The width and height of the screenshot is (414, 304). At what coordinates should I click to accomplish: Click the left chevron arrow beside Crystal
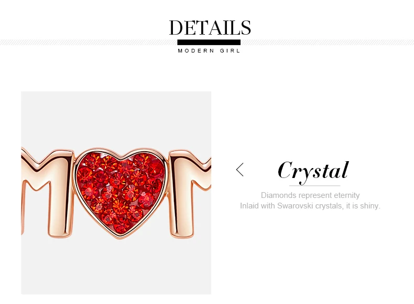click(x=239, y=170)
